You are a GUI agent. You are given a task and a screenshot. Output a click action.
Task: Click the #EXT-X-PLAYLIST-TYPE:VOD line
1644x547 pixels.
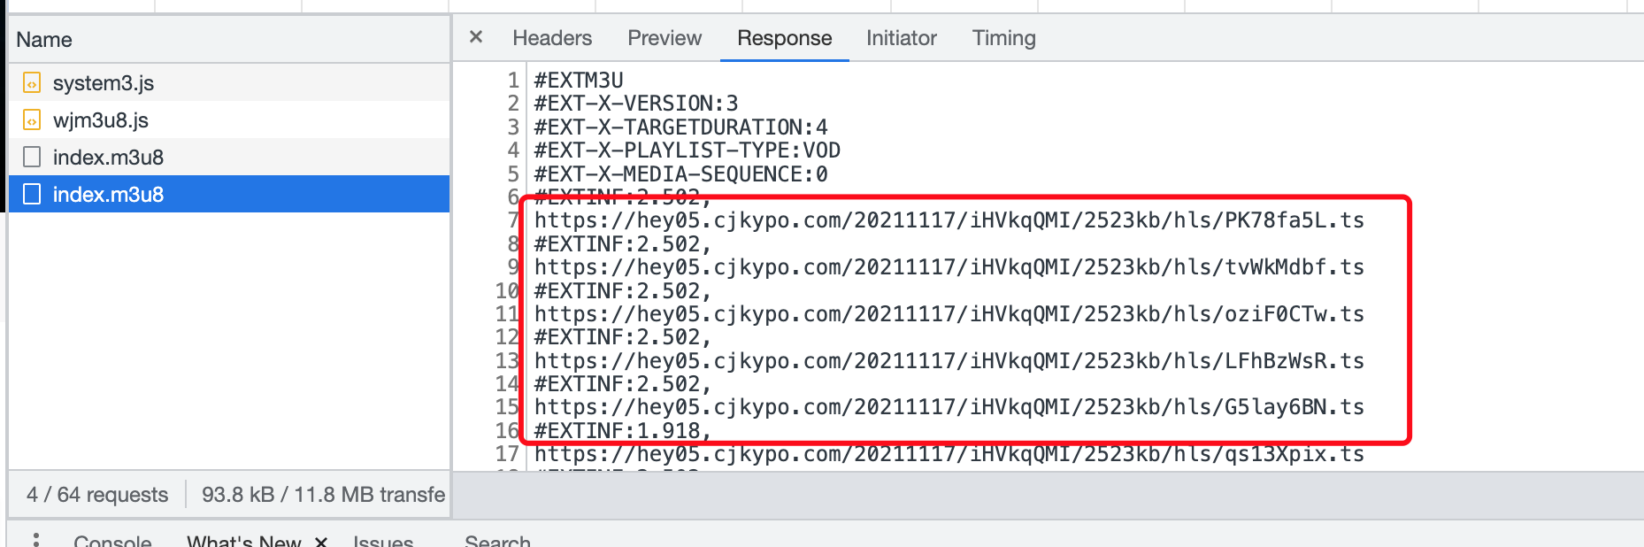click(688, 150)
